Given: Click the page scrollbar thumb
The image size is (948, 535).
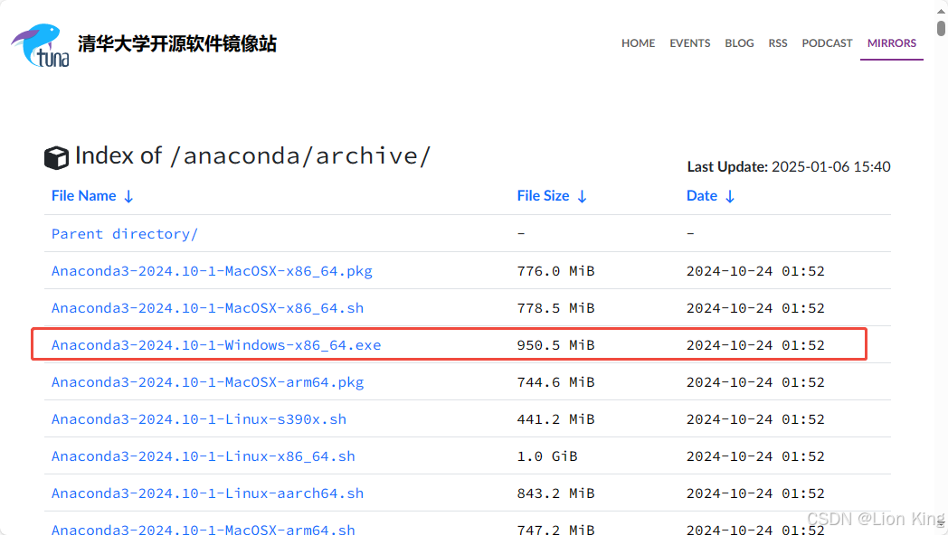Looking at the screenshot, I should click(x=941, y=28).
